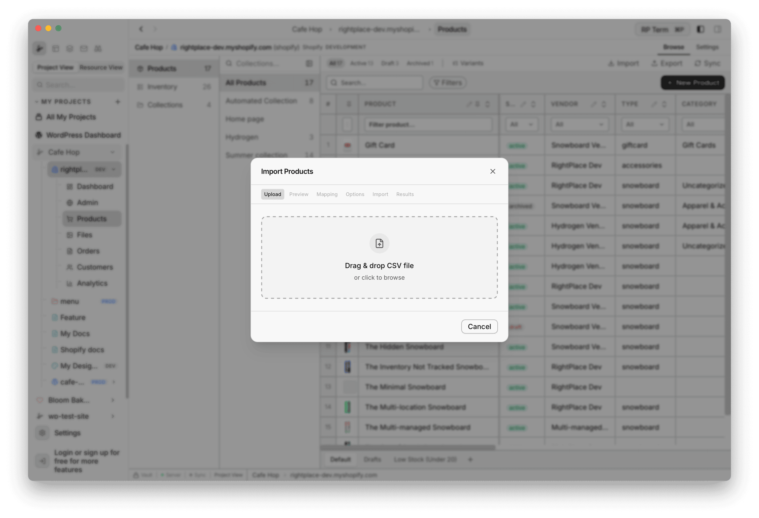Open the Vendor column All filter dropdown
The height and width of the screenshot is (518, 759).
tap(579, 124)
